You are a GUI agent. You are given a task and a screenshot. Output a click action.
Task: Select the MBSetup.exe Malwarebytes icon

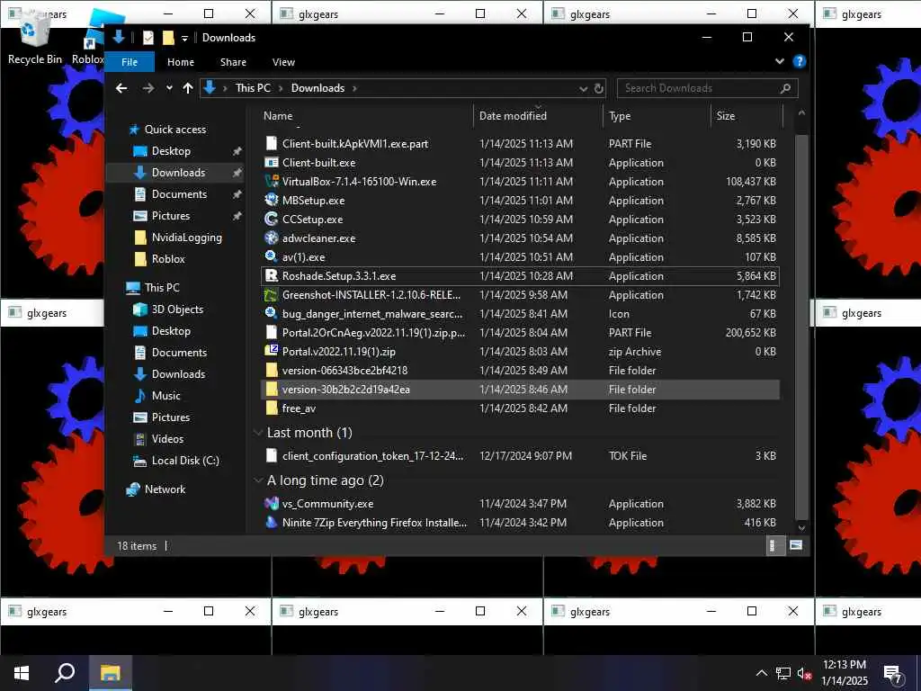[271, 201]
